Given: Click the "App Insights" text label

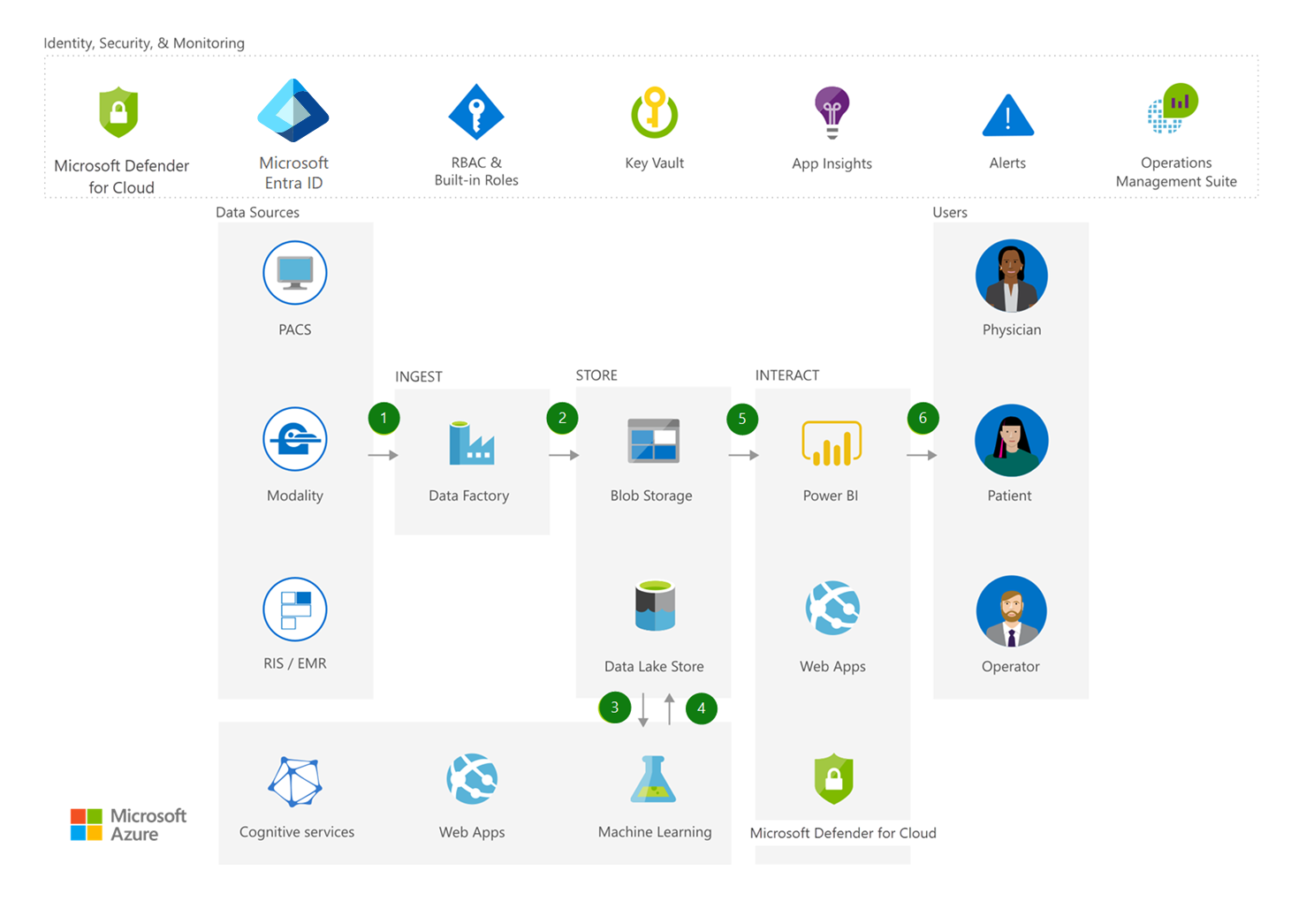Looking at the screenshot, I should (x=832, y=163).
